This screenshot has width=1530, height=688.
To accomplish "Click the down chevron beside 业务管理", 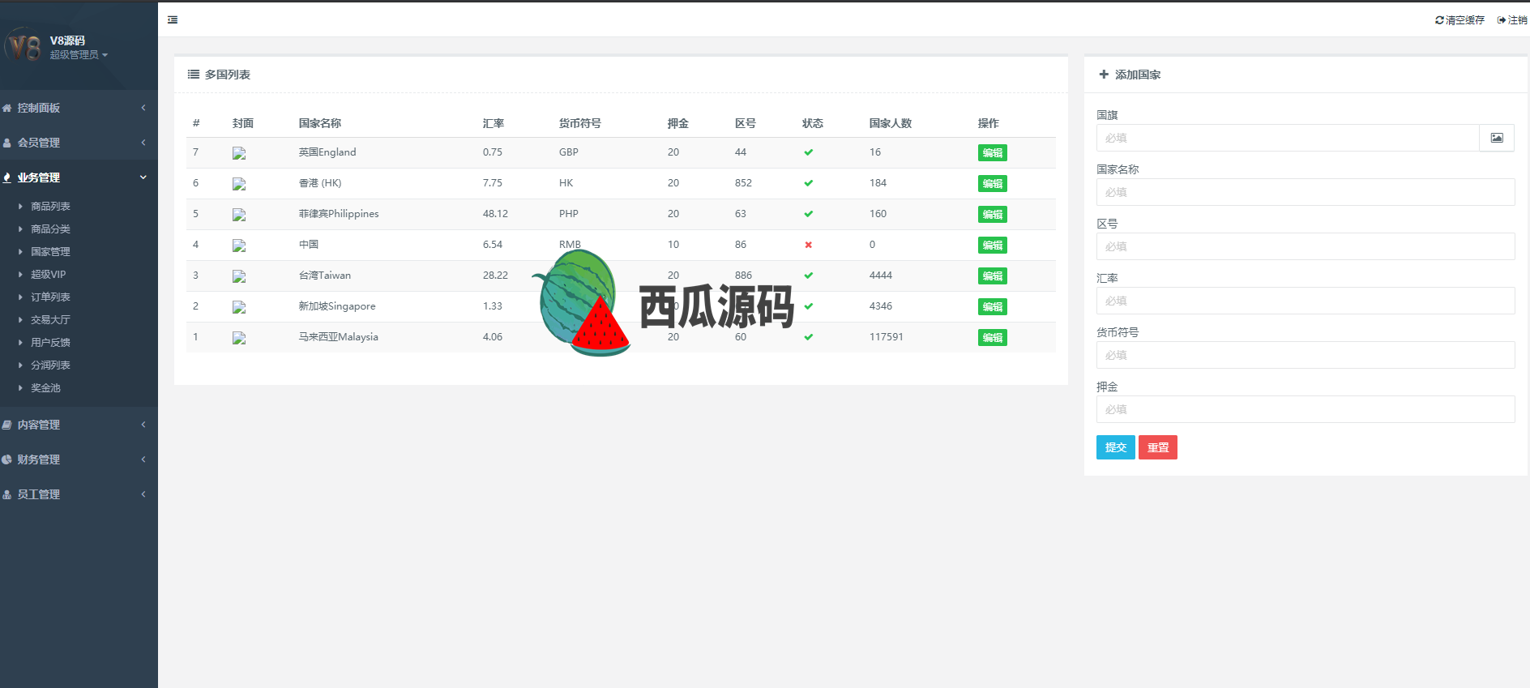I will coord(143,177).
